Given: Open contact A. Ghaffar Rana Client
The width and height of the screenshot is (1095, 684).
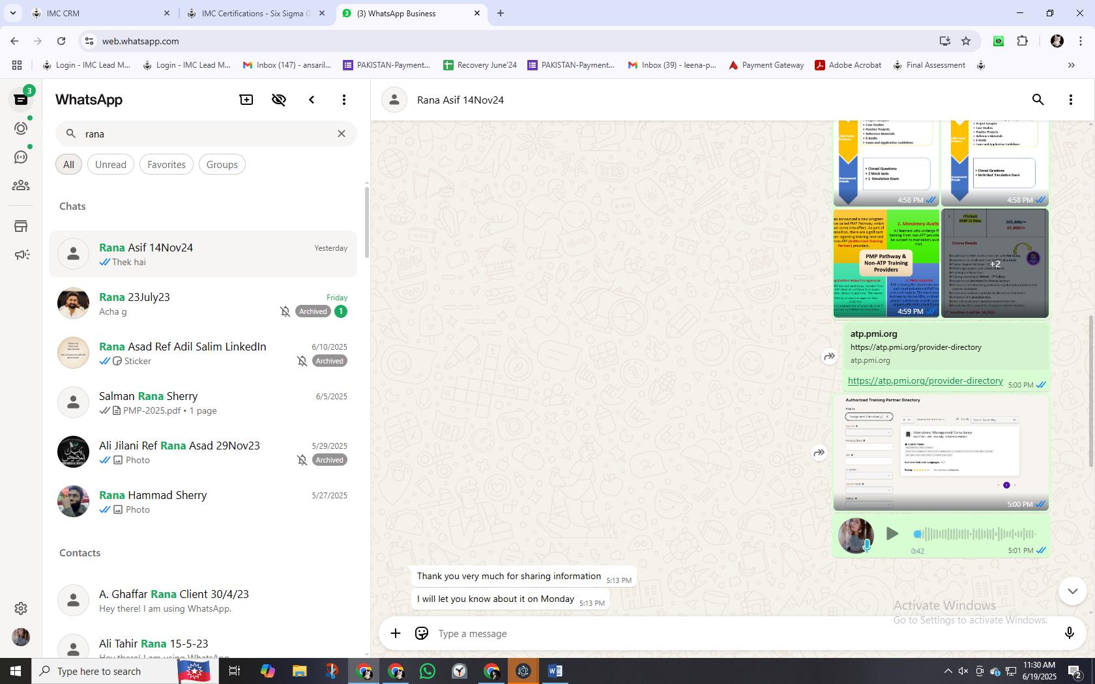Looking at the screenshot, I should (x=203, y=601).
